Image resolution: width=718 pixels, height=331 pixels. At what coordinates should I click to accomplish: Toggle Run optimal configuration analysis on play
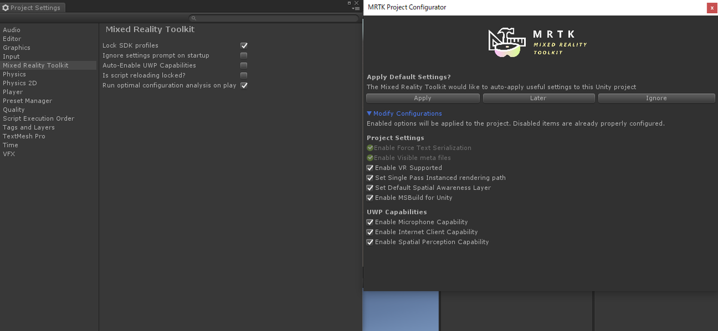pyautogui.click(x=244, y=85)
